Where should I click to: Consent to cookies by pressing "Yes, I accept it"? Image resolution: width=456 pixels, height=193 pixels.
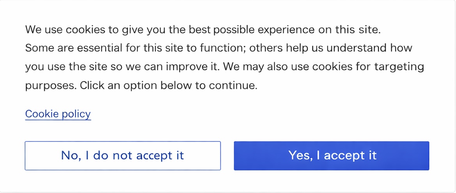coord(331,156)
